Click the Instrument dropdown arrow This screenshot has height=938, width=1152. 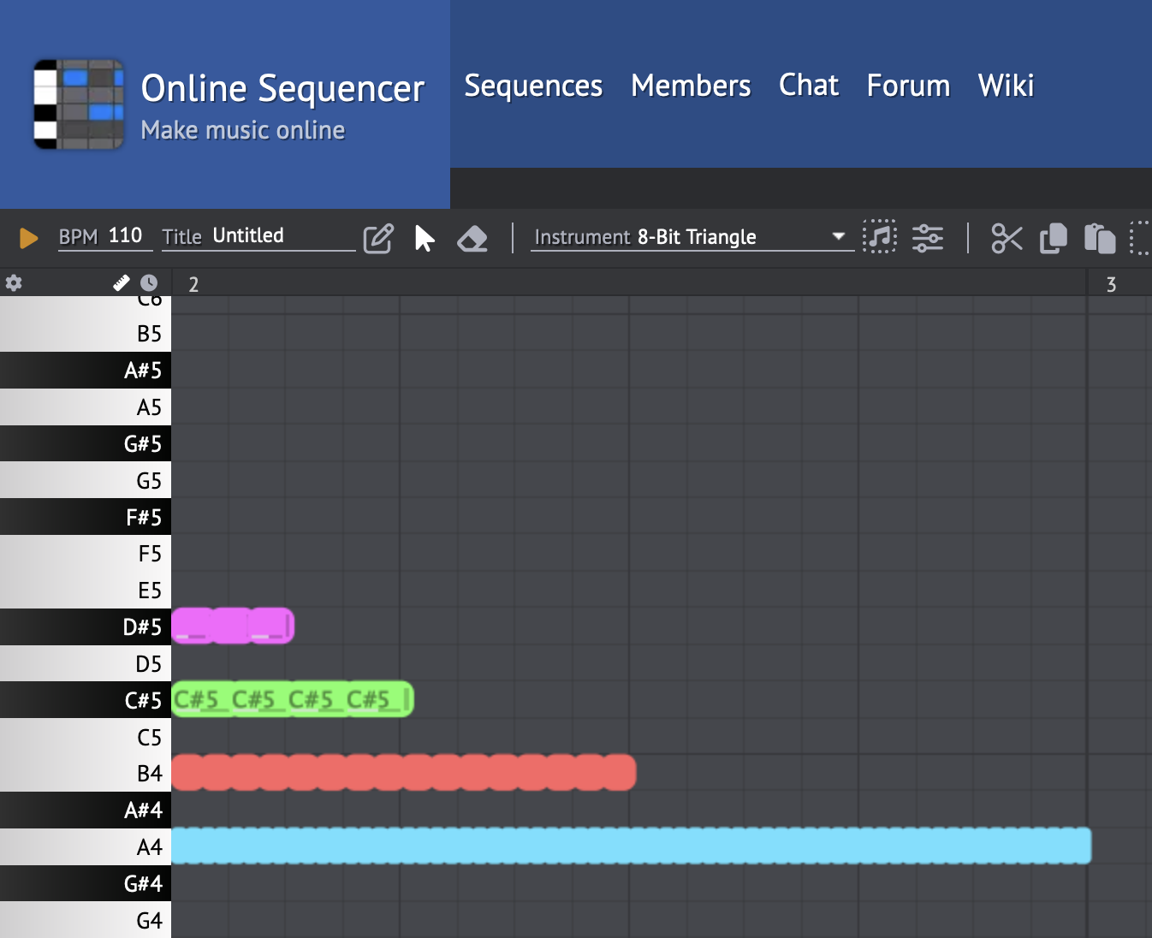coord(838,236)
